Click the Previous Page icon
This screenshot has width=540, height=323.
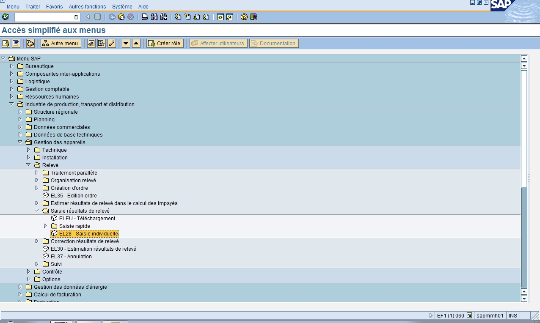[187, 17]
